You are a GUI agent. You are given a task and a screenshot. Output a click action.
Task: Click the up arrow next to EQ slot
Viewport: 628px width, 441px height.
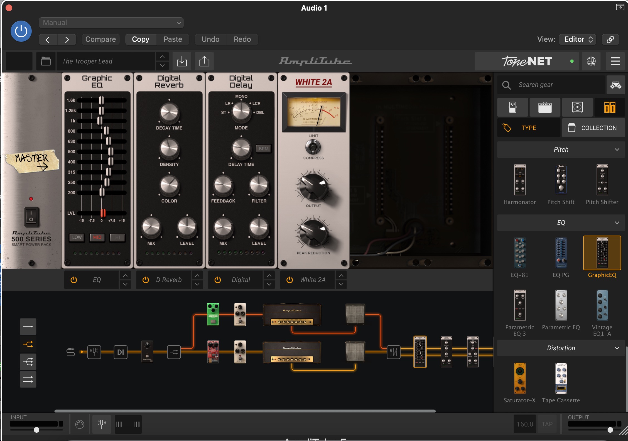(x=125, y=275)
